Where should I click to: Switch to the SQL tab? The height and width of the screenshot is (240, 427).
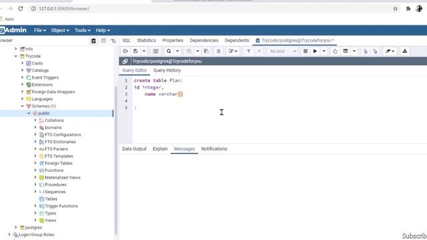coord(126,40)
